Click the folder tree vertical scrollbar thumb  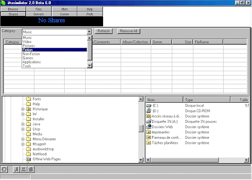point(141,129)
